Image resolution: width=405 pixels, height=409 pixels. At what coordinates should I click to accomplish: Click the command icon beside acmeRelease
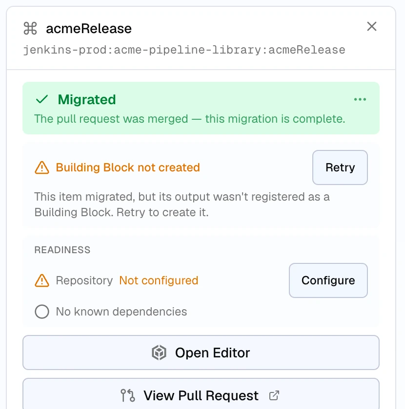point(30,28)
